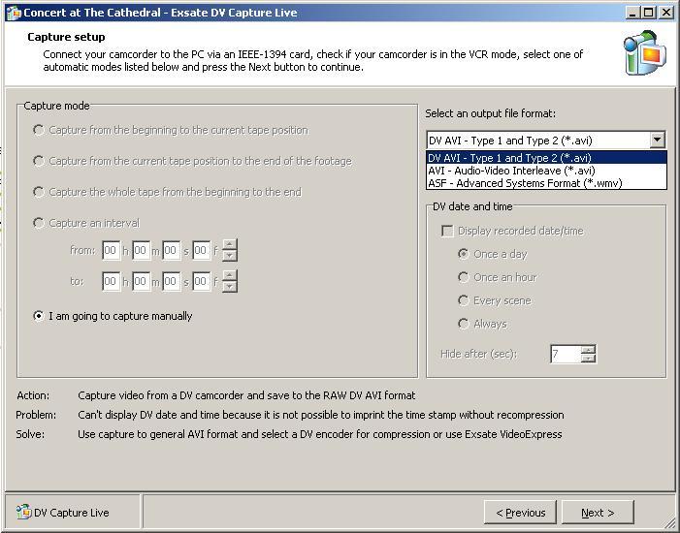Image resolution: width=680 pixels, height=533 pixels.
Task: Click the 'from' frames field
Action: tap(201, 250)
